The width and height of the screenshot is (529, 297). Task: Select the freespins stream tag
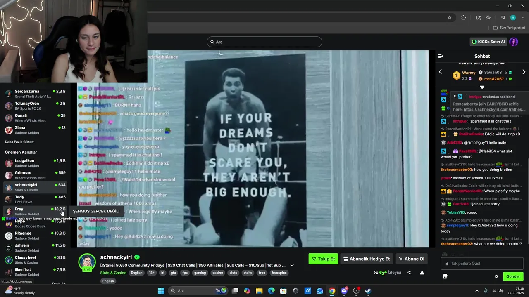[279, 273]
